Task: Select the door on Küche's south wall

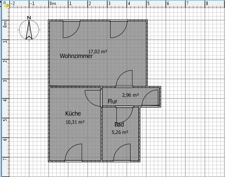Action: coord(73,153)
